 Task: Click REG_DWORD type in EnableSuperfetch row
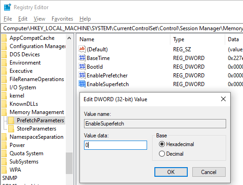point(189,84)
